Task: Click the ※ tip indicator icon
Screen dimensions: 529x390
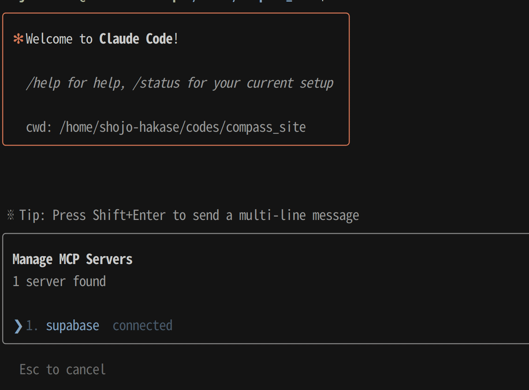Action: [x=9, y=214]
